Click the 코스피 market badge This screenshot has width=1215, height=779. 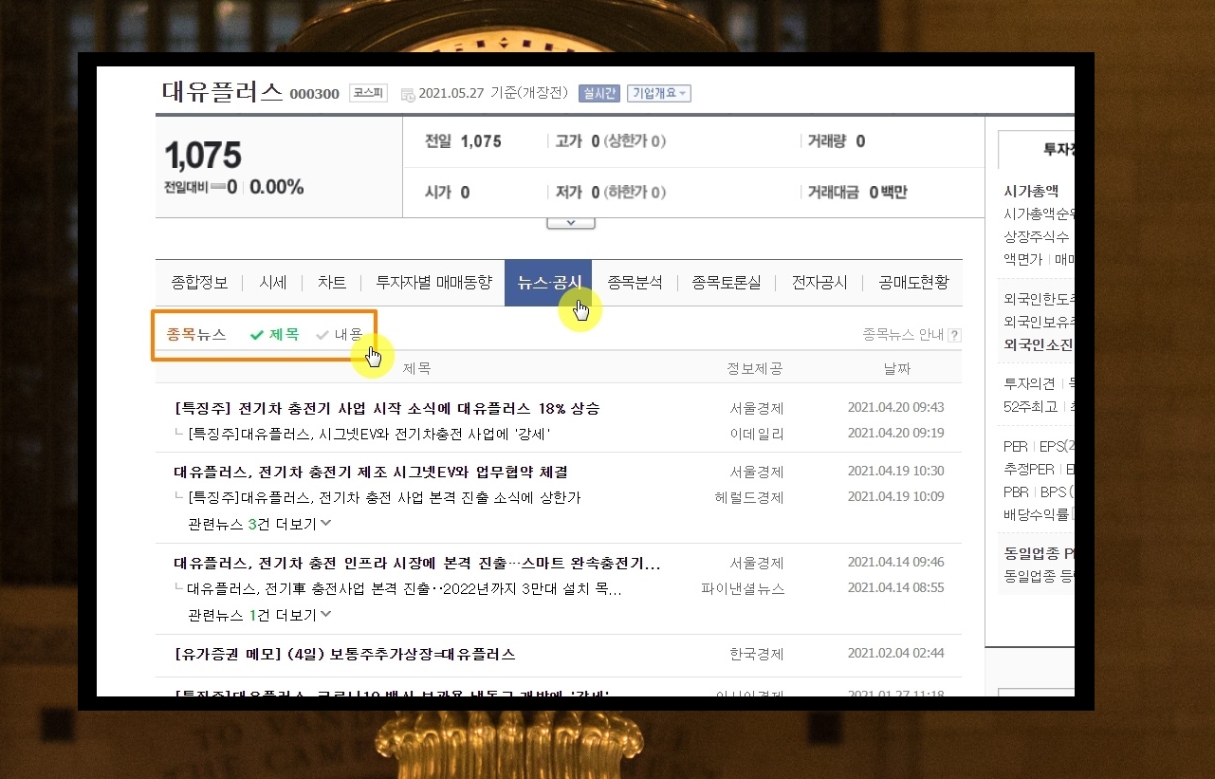[369, 93]
